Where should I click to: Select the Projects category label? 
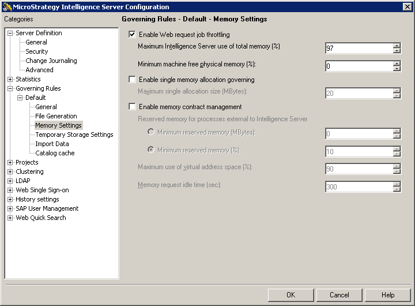pyautogui.click(x=27, y=162)
